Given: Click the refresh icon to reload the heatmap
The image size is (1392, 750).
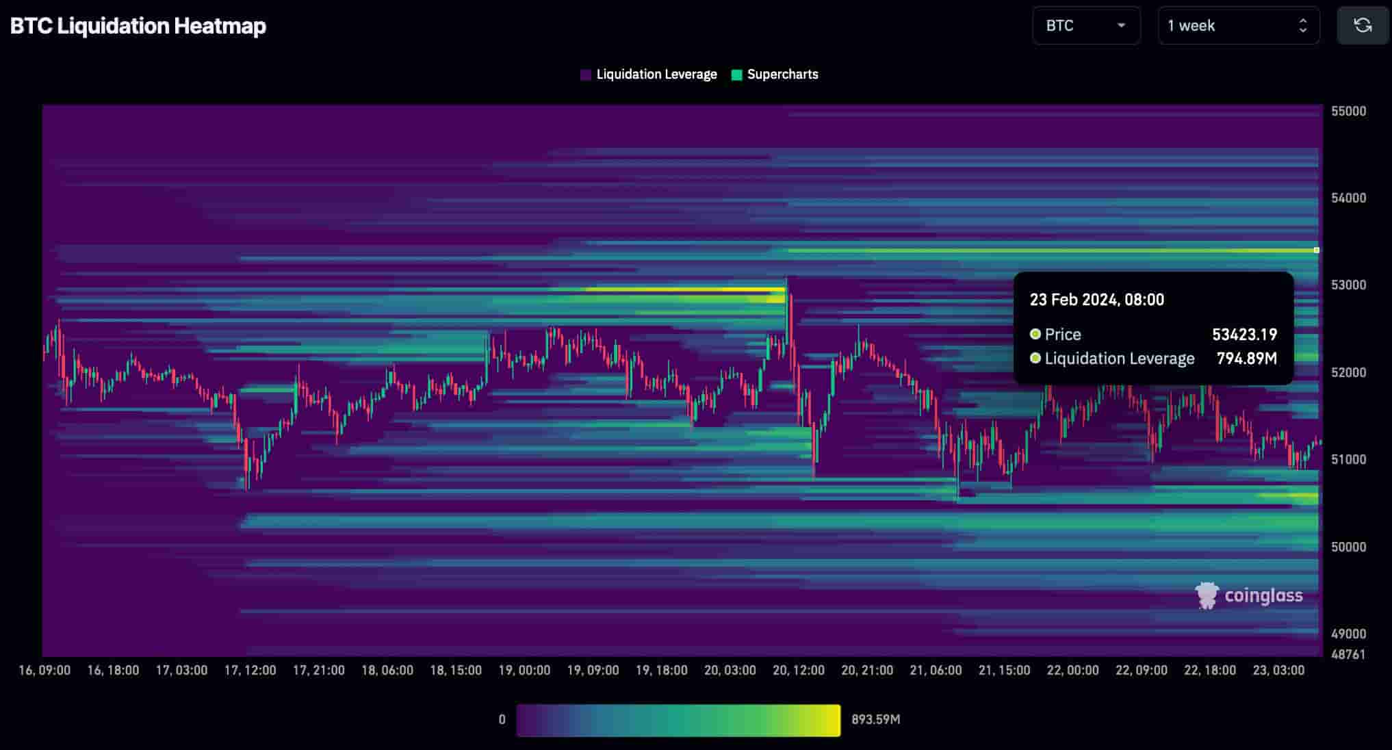Looking at the screenshot, I should point(1362,25).
